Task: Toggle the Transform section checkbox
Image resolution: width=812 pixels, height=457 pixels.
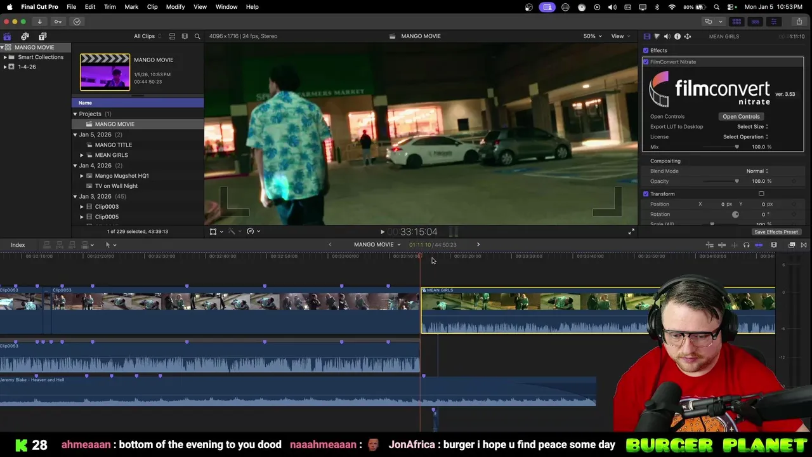Action: pyautogui.click(x=646, y=194)
